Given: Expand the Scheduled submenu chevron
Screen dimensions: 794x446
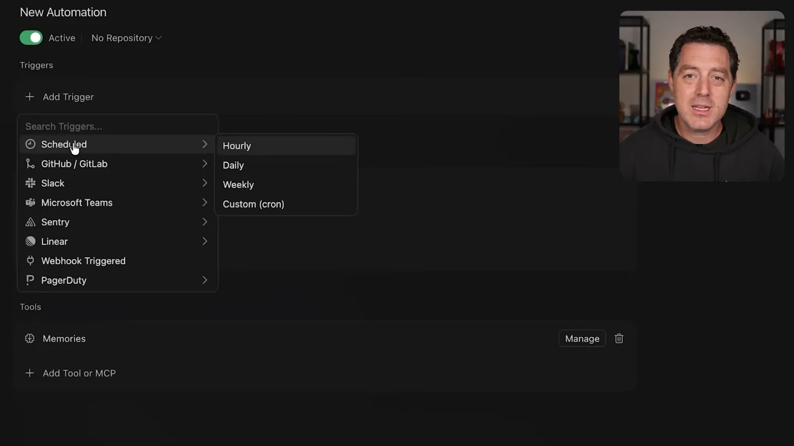Looking at the screenshot, I should 204,144.
